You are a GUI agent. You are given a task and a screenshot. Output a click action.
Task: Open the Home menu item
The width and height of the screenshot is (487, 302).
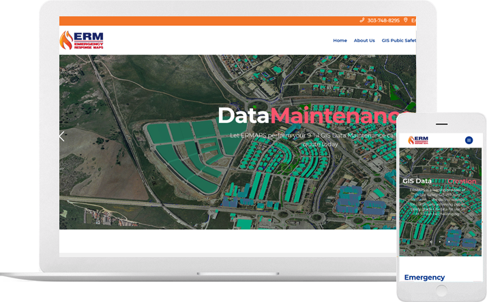(x=340, y=41)
